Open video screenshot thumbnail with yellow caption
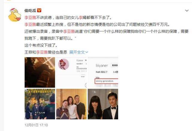 [x=40, y=104]
